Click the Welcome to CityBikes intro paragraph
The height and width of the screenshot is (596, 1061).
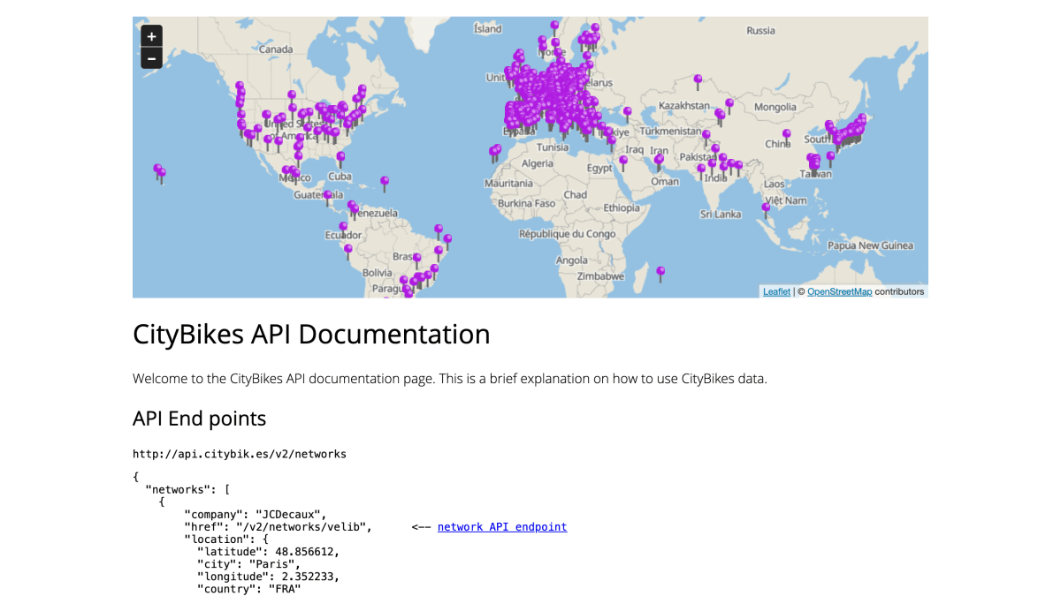pyautogui.click(x=449, y=379)
